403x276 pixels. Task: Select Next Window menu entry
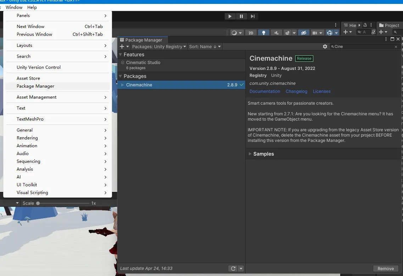57,27
